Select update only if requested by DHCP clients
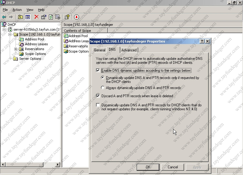The width and height of the screenshot is (243, 175). (x=102, y=77)
